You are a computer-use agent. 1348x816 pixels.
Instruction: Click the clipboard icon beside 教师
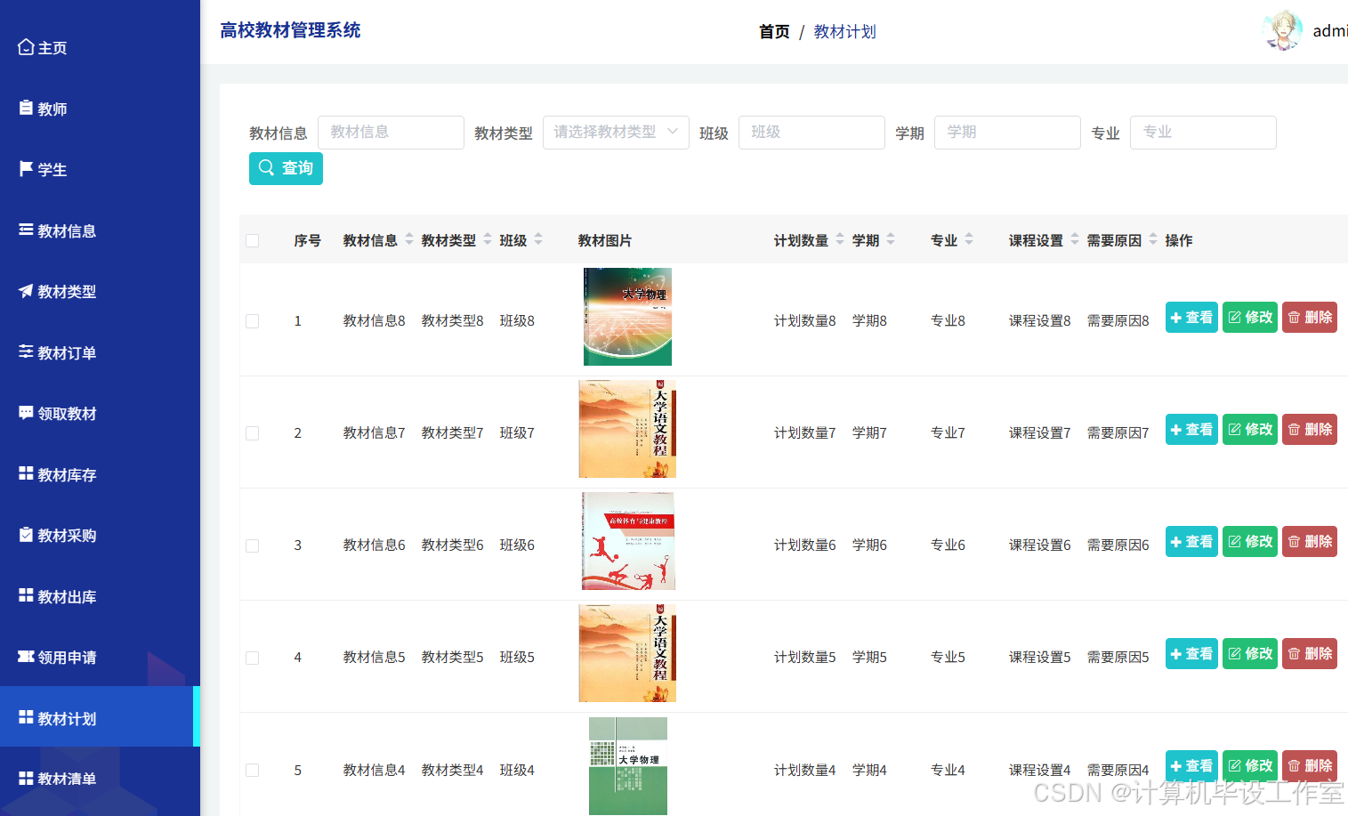pyautogui.click(x=26, y=108)
